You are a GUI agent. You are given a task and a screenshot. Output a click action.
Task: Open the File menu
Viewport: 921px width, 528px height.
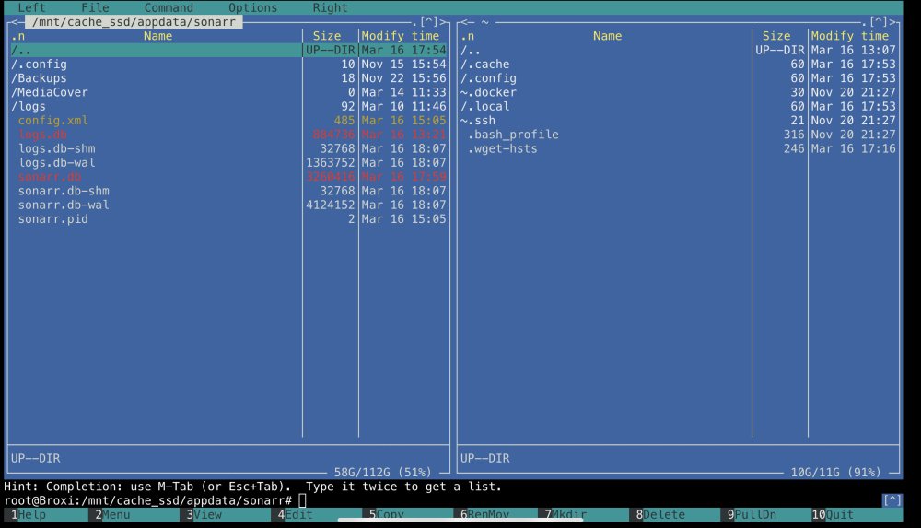[95, 7]
